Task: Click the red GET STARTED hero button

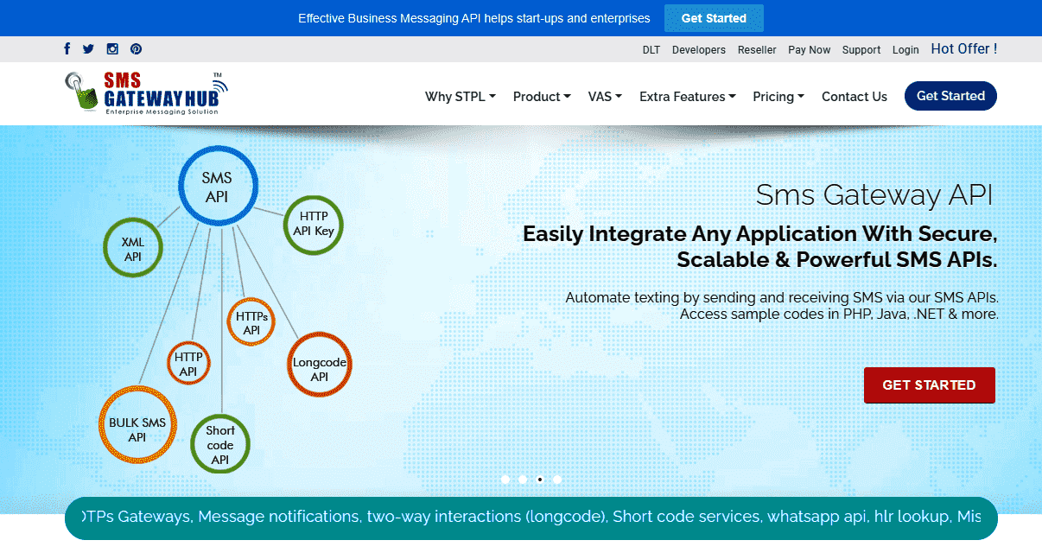Action: 930,385
